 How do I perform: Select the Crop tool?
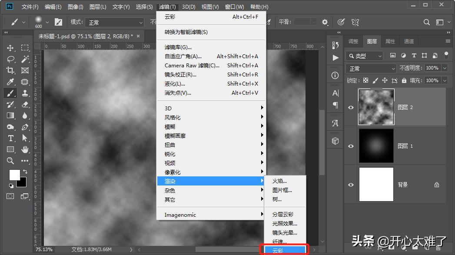click(x=10, y=70)
